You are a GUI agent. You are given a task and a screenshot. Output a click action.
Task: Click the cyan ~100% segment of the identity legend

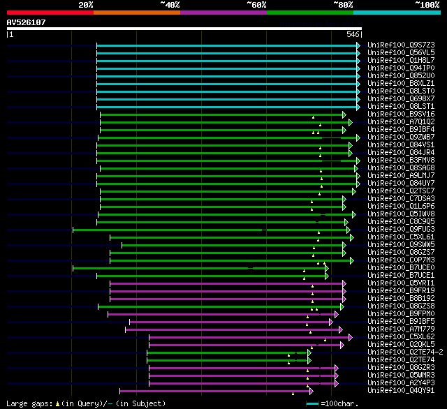coord(397,13)
